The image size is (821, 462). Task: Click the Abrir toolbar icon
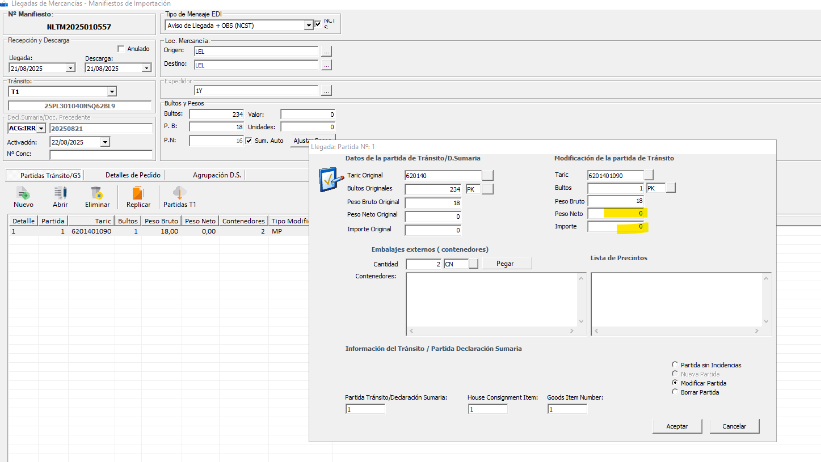[x=60, y=193]
